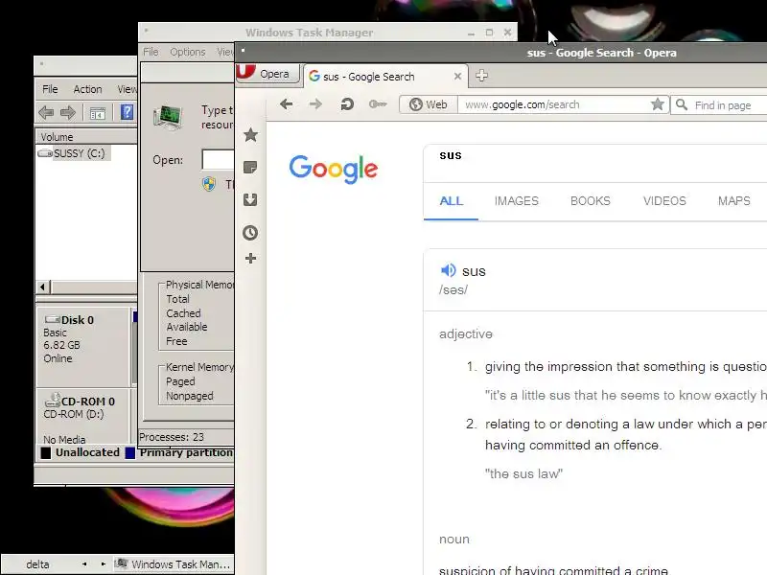This screenshot has width=767, height=575.
Task: Maximize the Windows Task Manager window
Action: [x=489, y=33]
